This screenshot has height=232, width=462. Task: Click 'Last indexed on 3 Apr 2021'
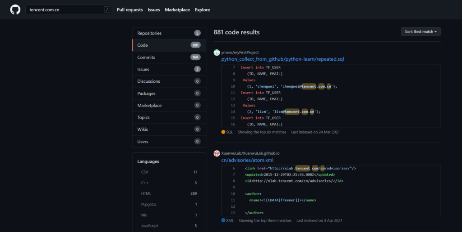click(319, 220)
